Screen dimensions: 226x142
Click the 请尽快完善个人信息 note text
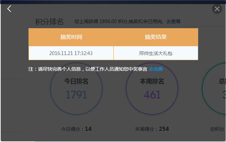(x=88, y=69)
